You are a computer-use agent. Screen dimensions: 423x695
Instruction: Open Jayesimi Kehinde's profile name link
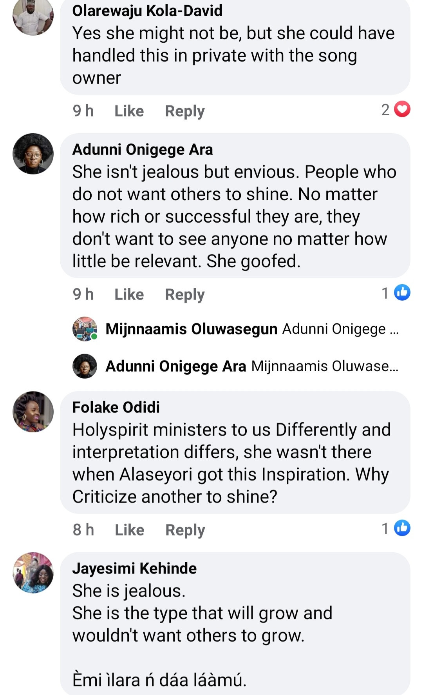tap(134, 568)
